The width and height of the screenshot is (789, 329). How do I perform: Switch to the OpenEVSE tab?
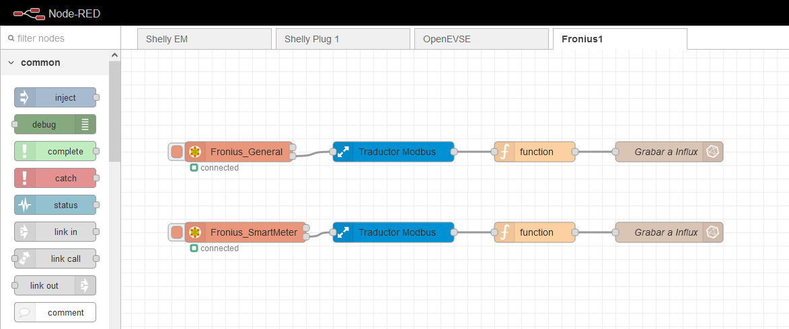coord(482,39)
